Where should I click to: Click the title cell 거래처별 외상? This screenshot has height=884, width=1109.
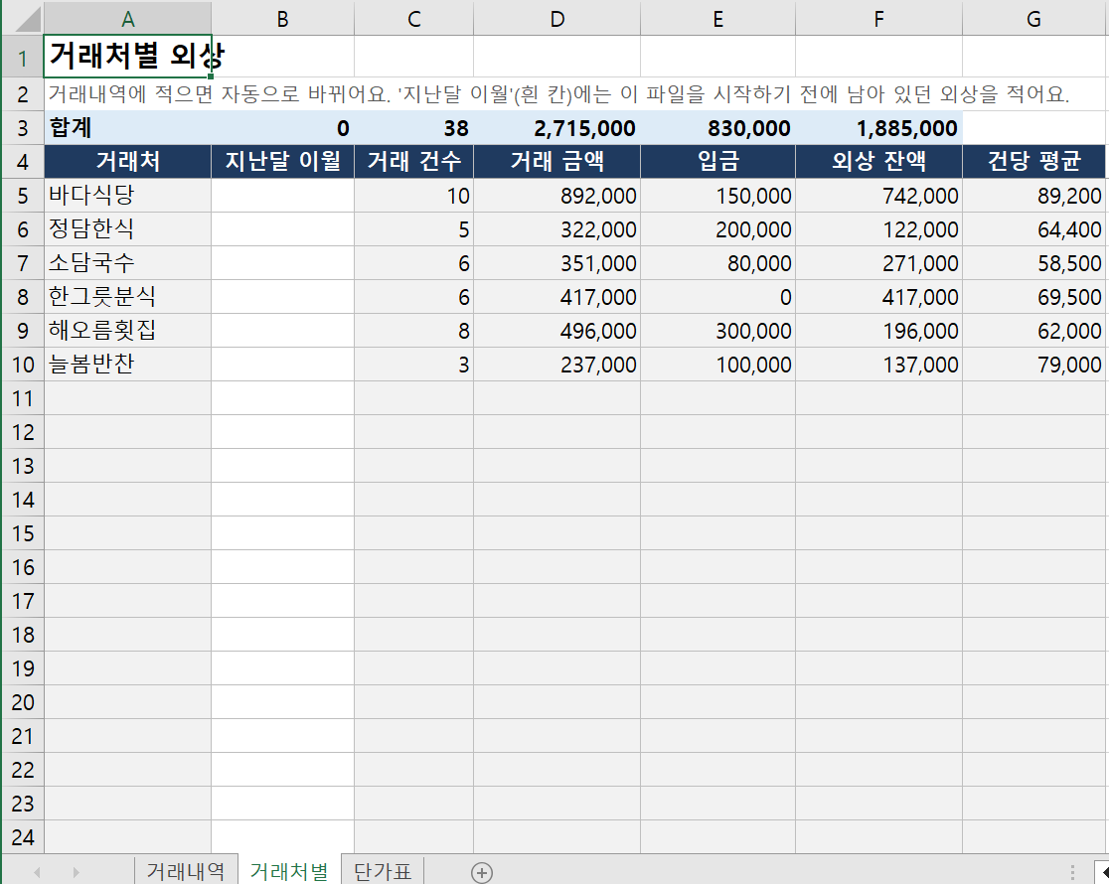[127, 56]
